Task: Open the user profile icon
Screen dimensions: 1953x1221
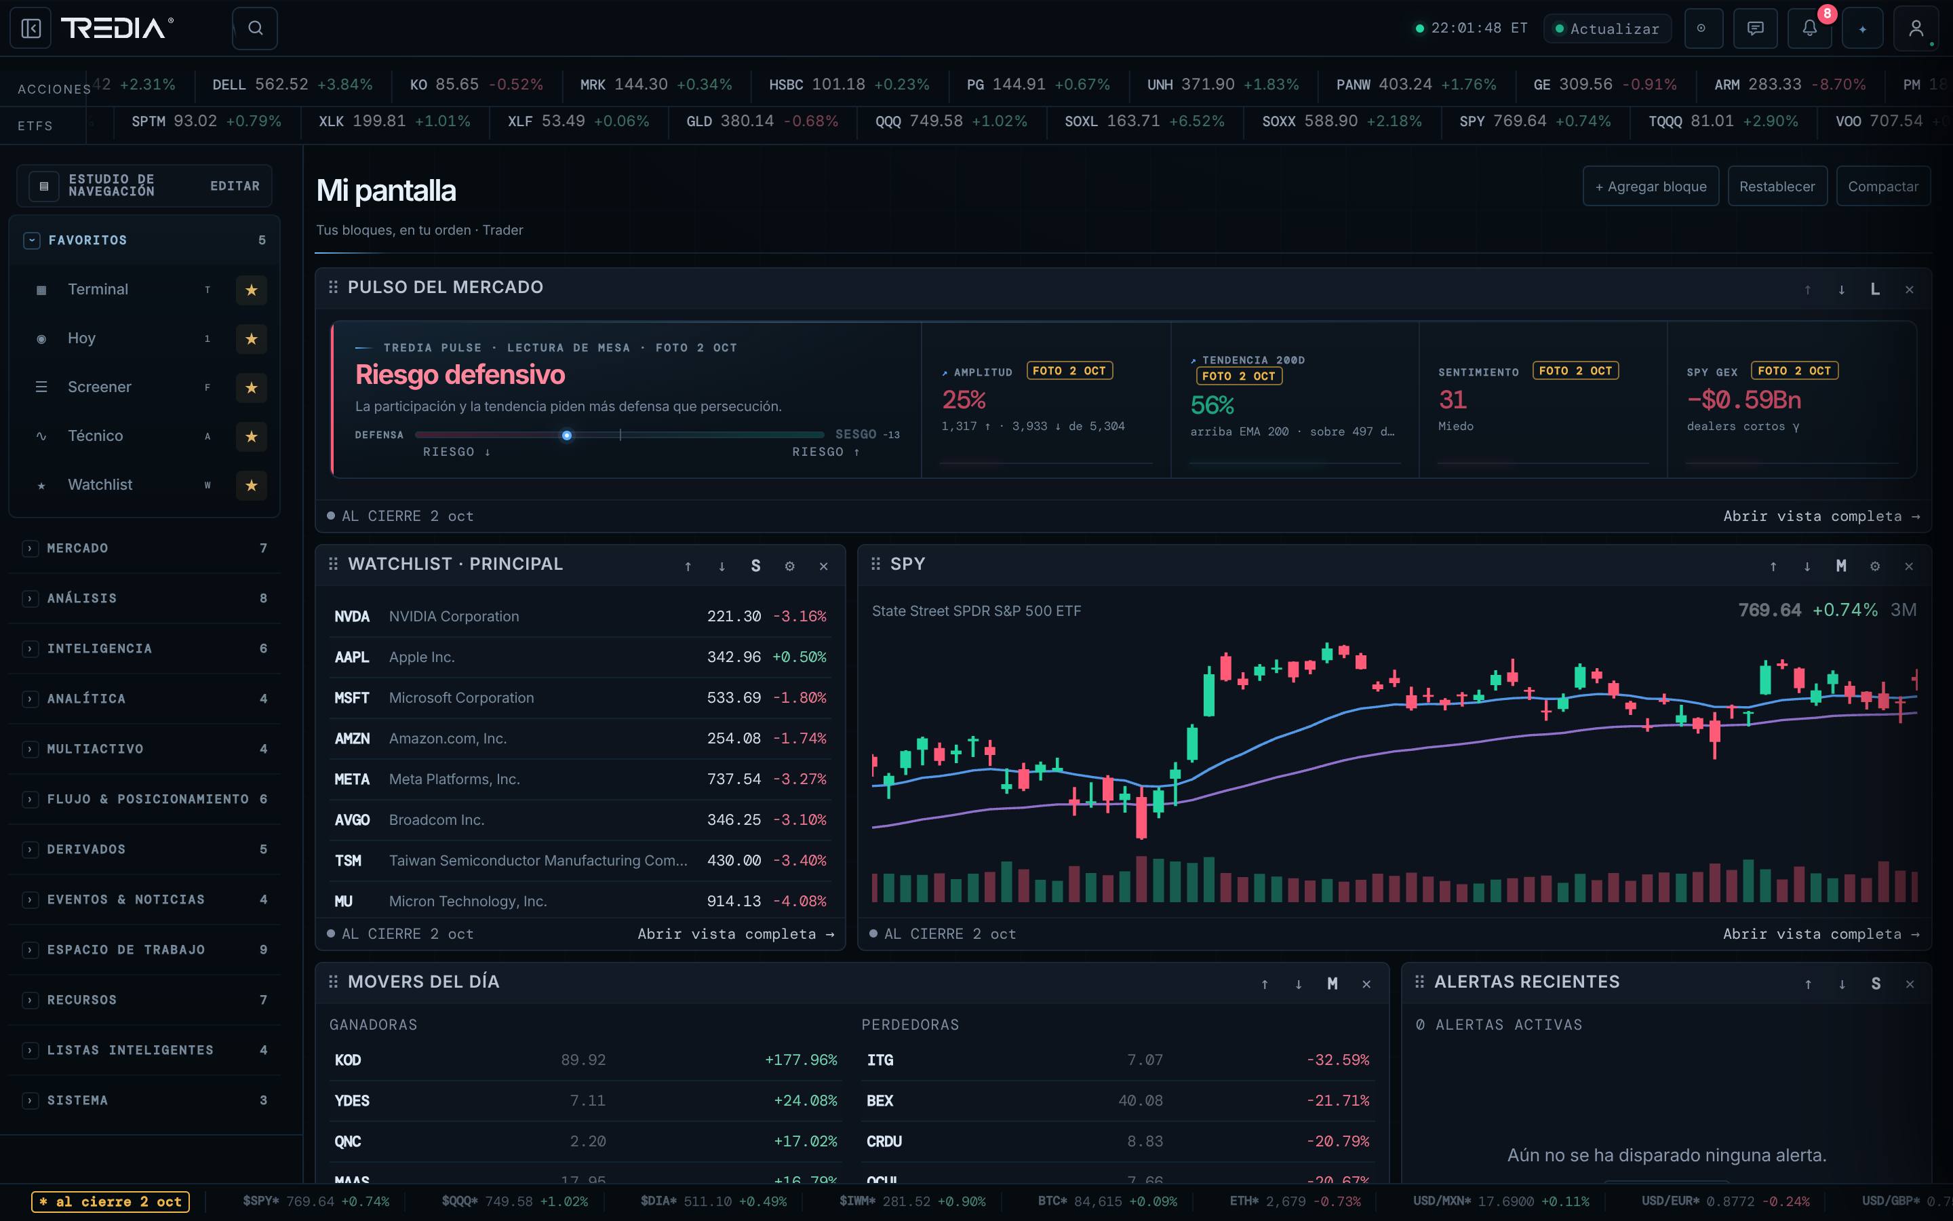Action: pyautogui.click(x=1916, y=28)
